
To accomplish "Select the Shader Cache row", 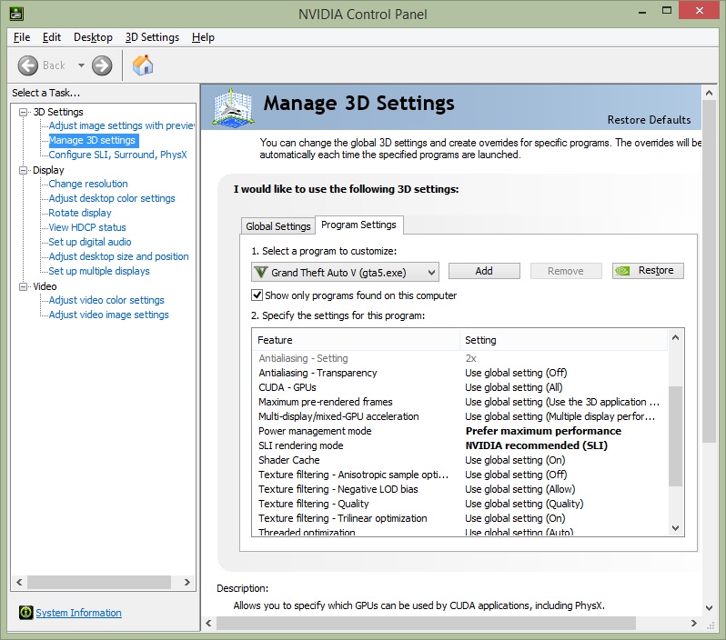I will coord(460,460).
